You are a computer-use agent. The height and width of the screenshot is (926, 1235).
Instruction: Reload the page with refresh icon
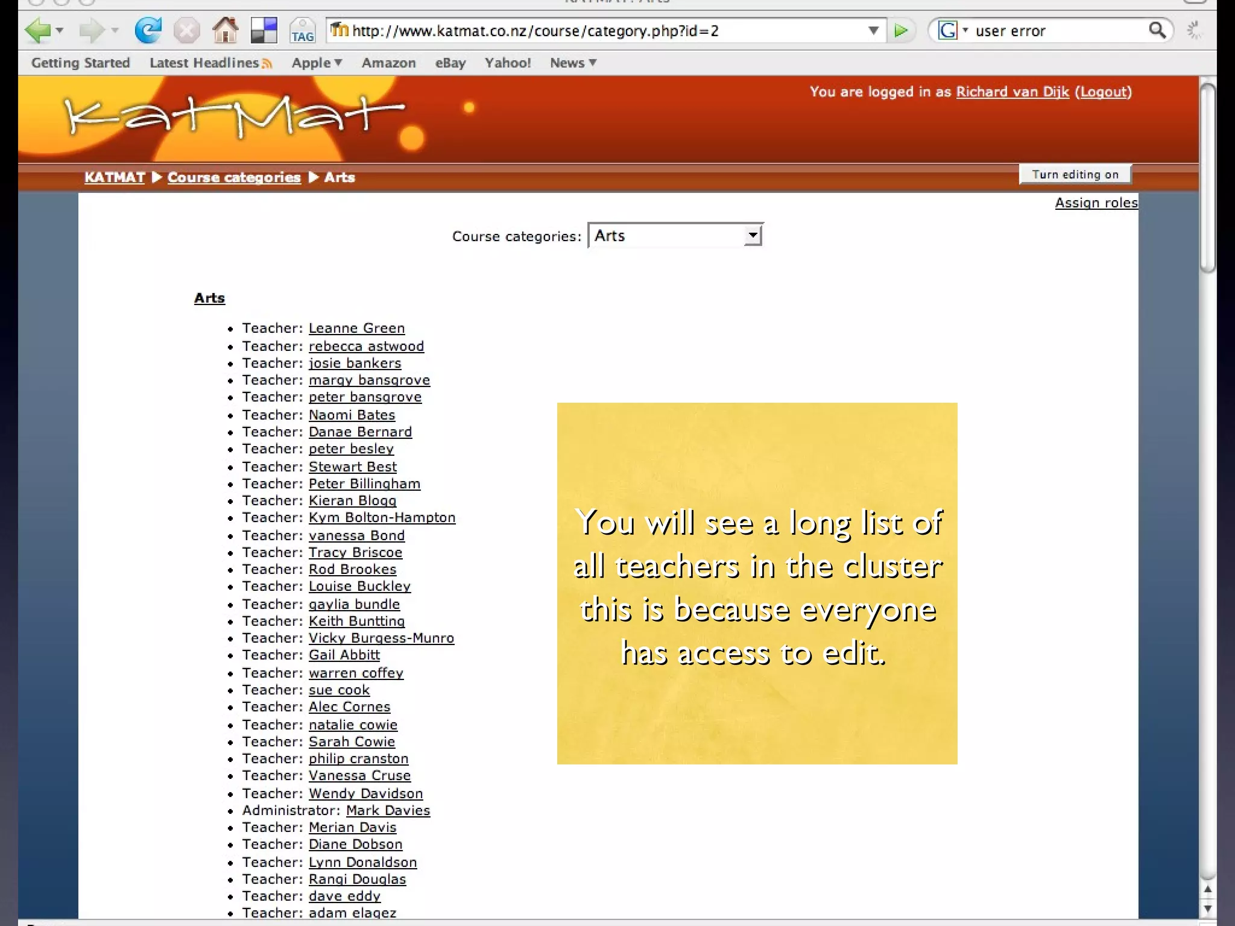pos(148,30)
